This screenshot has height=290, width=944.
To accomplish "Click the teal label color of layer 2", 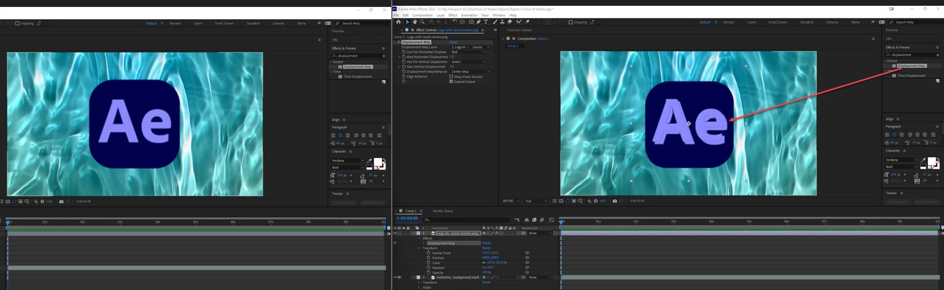I will 418,277.
